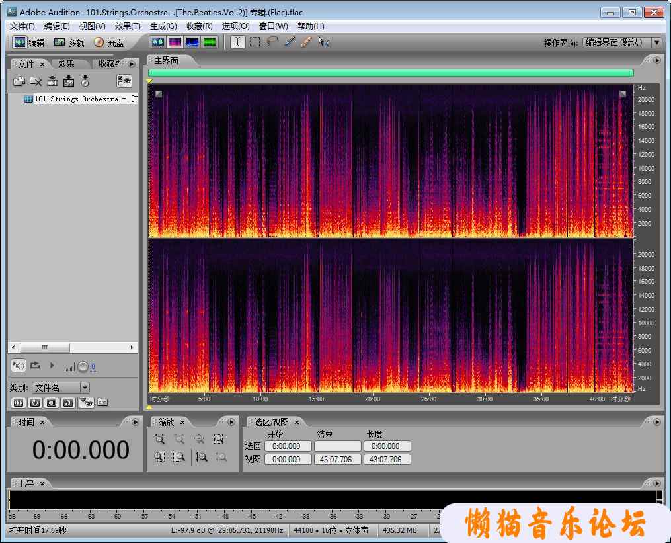Open the 视图 menu
The width and height of the screenshot is (671, 543).
coord(92,26)
